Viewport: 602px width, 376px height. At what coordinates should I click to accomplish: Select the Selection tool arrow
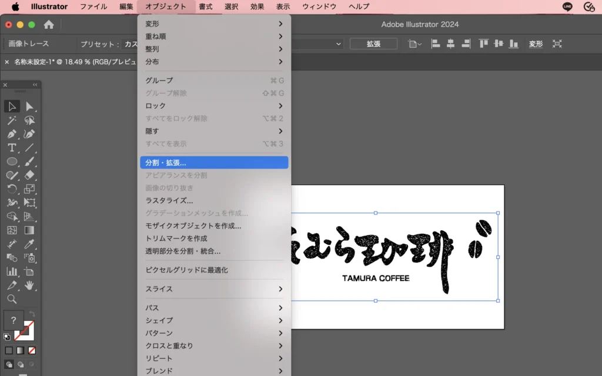(12, 106)
